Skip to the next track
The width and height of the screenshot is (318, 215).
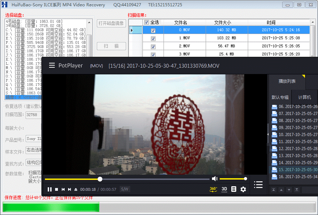click(x=69, y=189)
